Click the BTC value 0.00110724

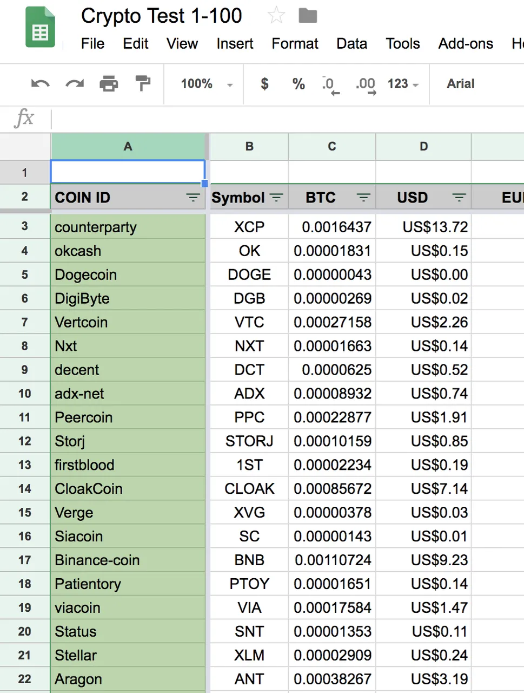pos(332,560)
